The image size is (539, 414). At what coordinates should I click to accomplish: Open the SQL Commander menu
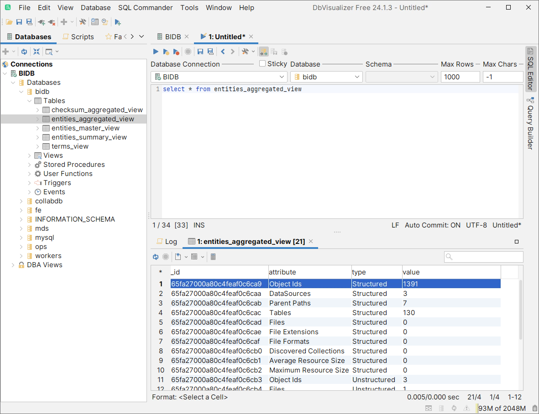[145, 8]
